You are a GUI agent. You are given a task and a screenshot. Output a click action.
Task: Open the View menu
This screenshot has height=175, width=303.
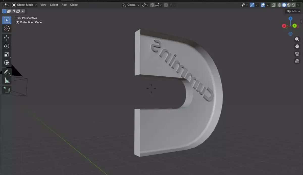click(43, 5)
